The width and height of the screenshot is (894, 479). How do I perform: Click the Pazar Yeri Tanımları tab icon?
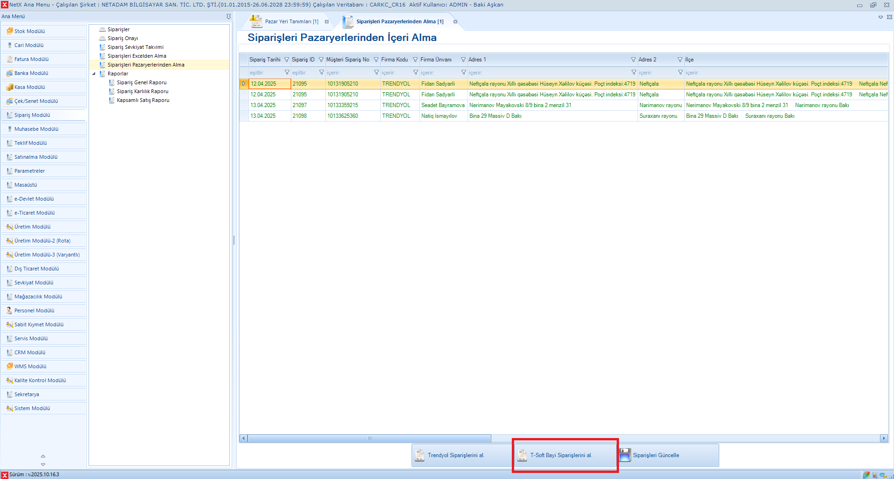[x=255, y=21]
